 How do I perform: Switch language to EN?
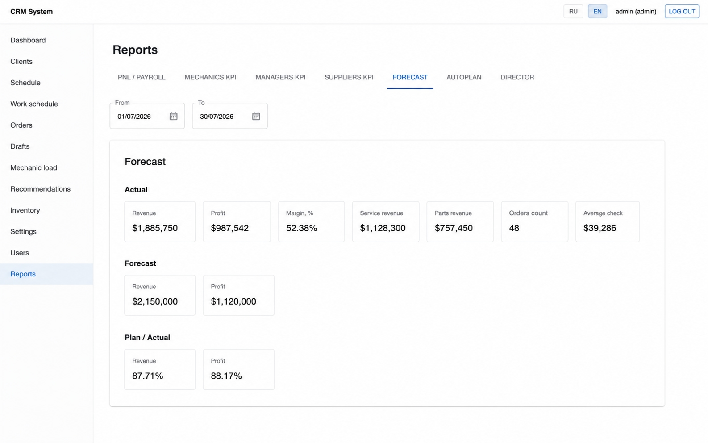[597, 12]
